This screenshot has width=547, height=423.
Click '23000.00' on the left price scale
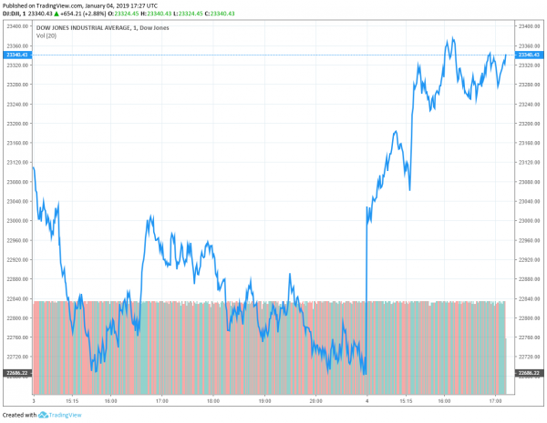click(x=17, y=221)
